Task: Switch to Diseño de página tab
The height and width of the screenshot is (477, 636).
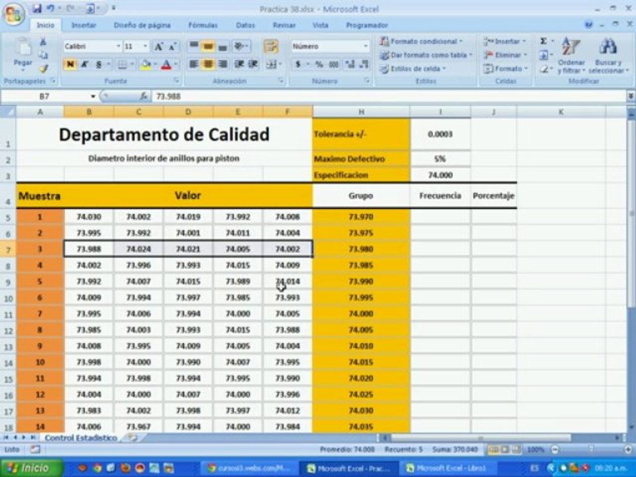Action: point(142,25)
